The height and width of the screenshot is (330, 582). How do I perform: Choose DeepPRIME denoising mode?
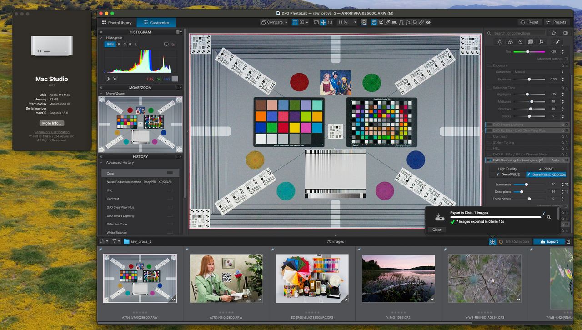(508, 175)
